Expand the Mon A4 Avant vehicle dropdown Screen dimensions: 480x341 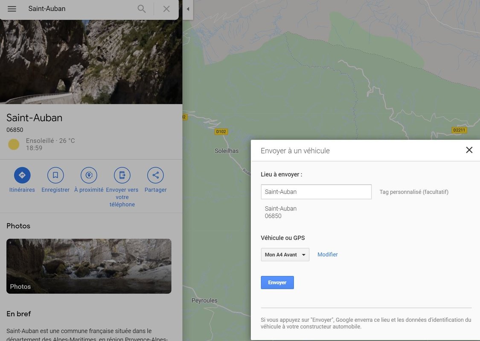coord(285,255)
